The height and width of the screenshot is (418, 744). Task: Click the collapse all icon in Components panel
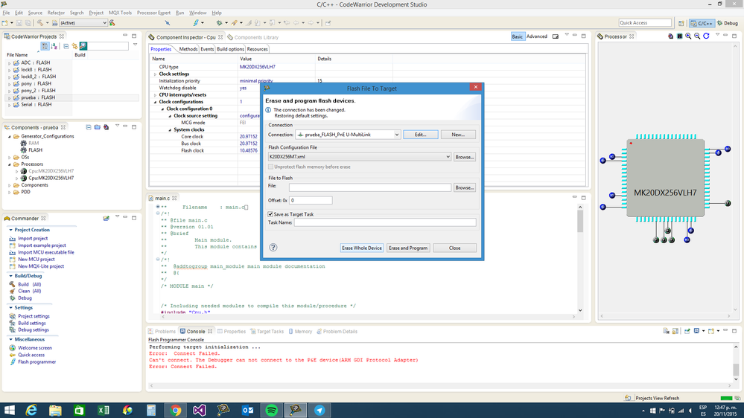tap(89, 127)
